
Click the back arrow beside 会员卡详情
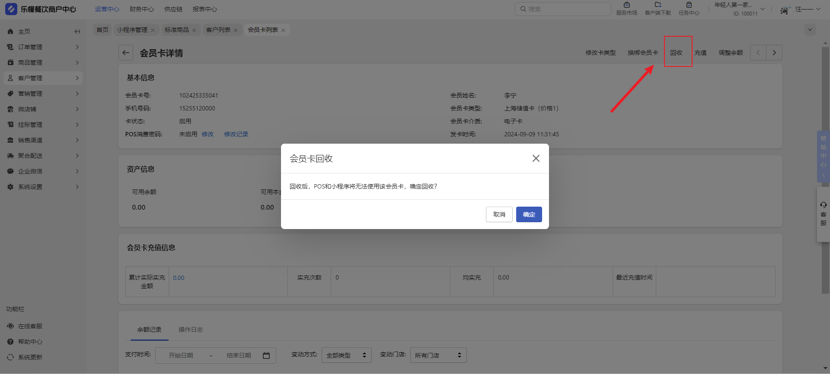click(126, 53)
